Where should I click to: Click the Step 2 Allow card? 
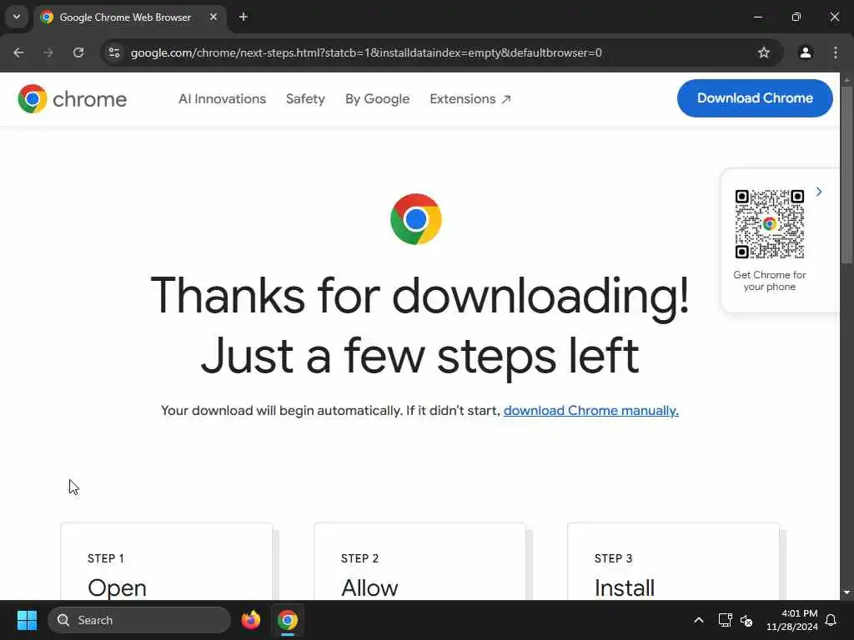pos(420,562)
